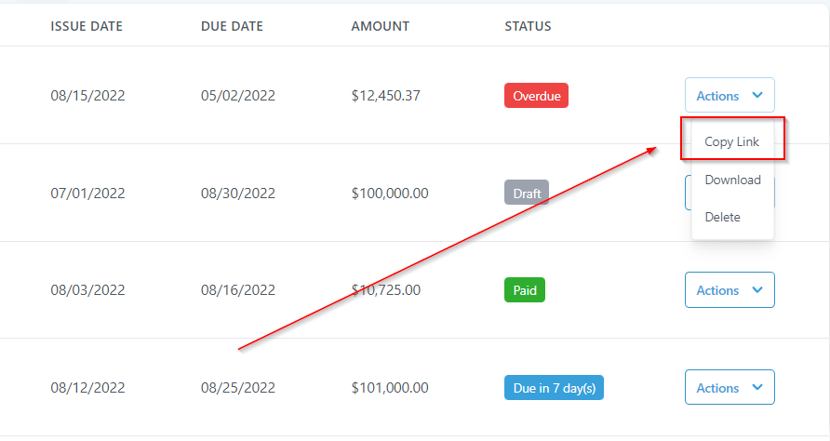Select Copy Link from the Actions menu
Viewport: 830px width, 441px height.
731,142
